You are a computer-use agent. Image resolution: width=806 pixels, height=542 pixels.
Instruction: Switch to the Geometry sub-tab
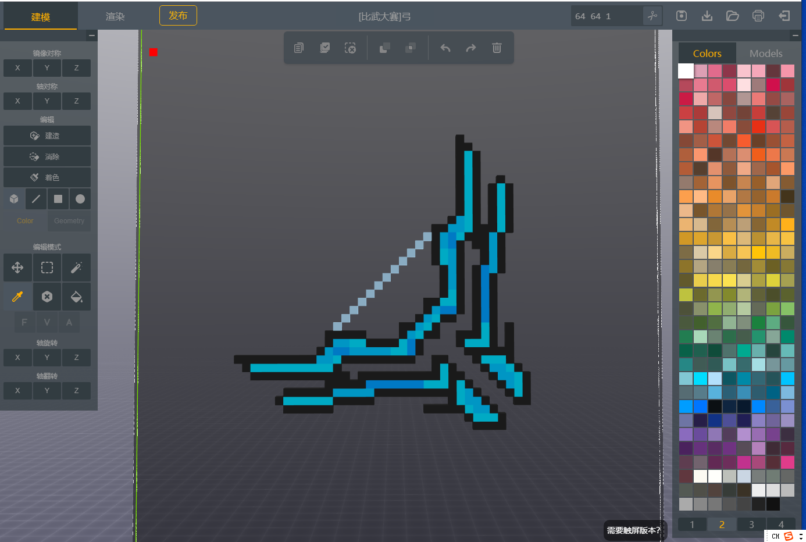(69, 221)
